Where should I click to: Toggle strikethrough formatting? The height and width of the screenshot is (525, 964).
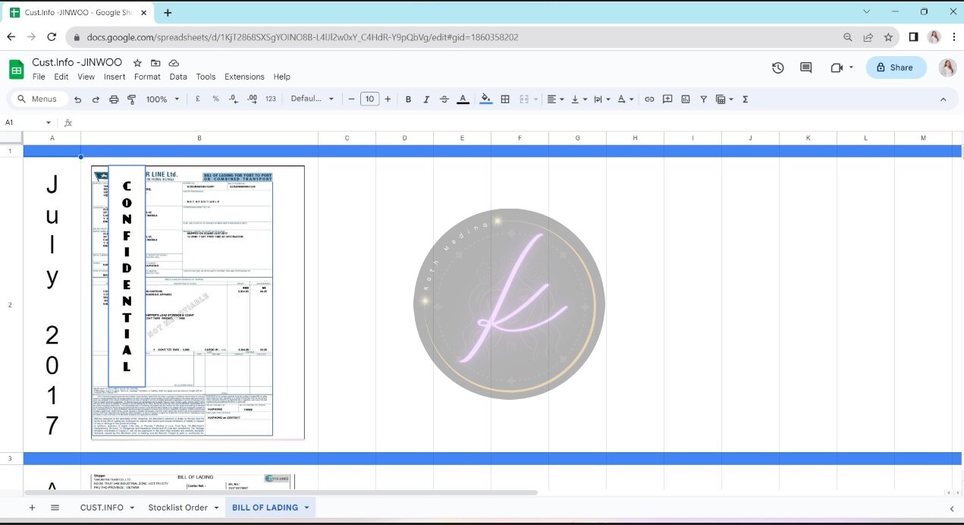[444, 99]
